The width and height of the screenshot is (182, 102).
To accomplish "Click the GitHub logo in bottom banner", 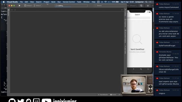I will pyautogui.click(x=12, y=100).
